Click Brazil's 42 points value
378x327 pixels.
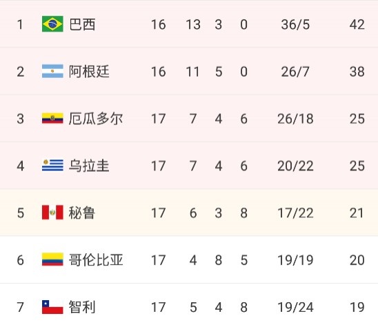click(357, 24)
